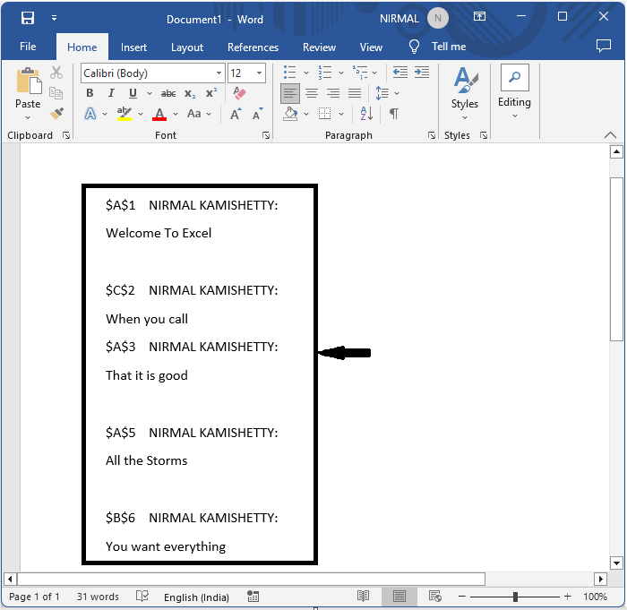Click Clear All Formatting eraser icon

tap(239, 93)
